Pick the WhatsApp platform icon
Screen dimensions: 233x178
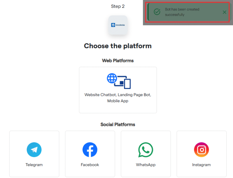pos(146,150)
